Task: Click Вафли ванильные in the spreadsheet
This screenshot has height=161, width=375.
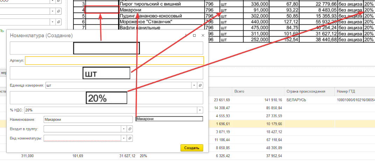Action: tap(140, 28)
